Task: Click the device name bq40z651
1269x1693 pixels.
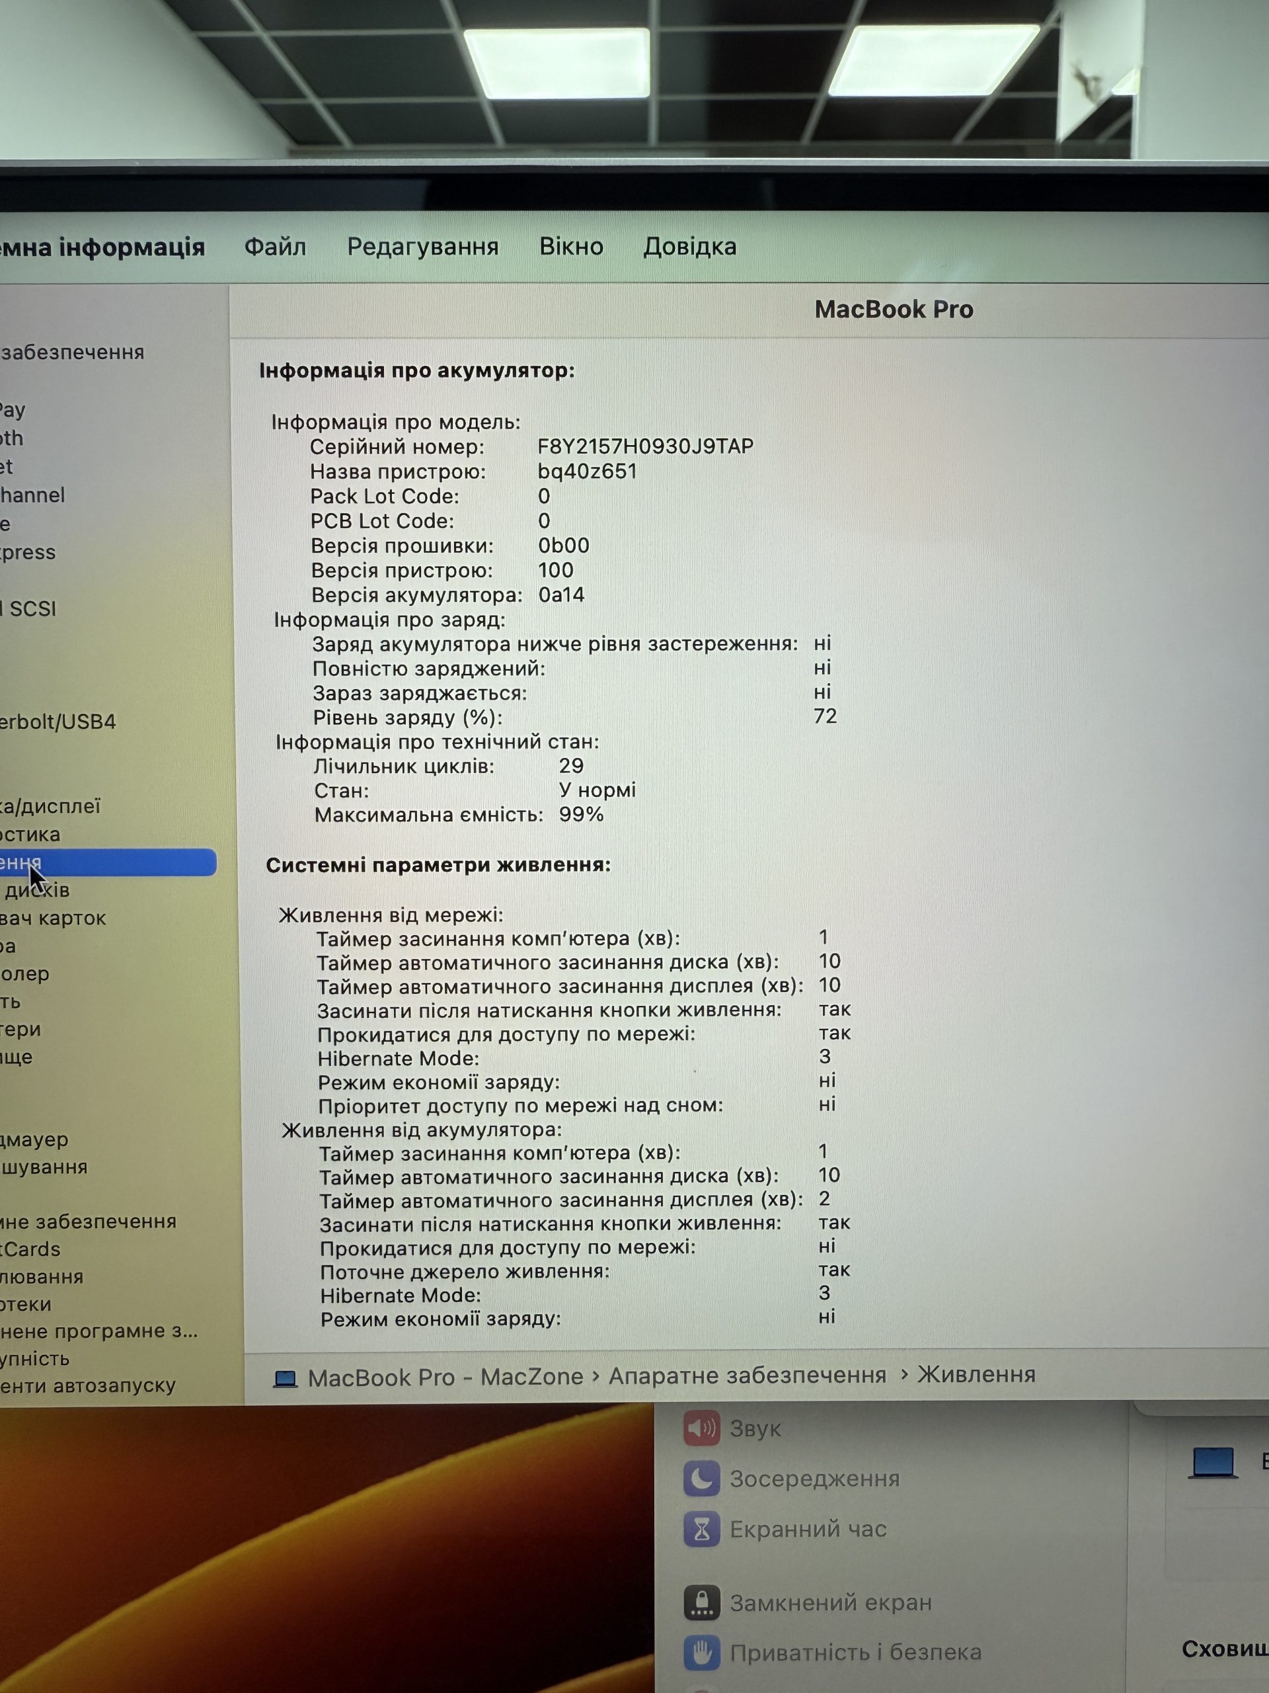Action: pos(588,471)
